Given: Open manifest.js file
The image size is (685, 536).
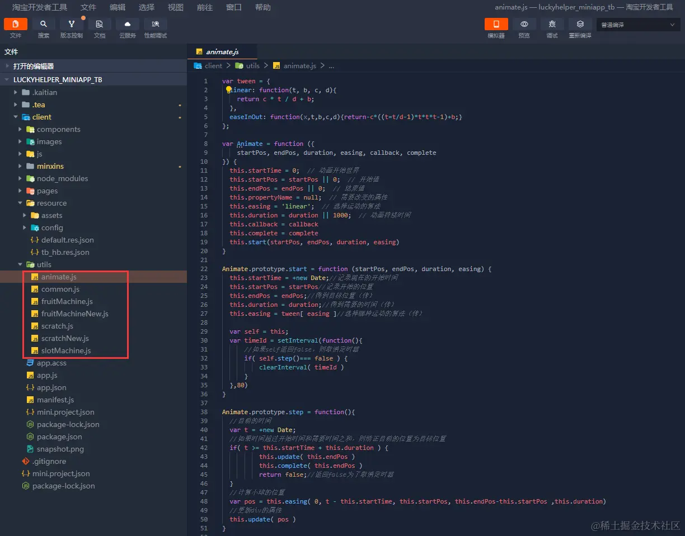Looking at the screenshot, I should click(x=93, y=400).
